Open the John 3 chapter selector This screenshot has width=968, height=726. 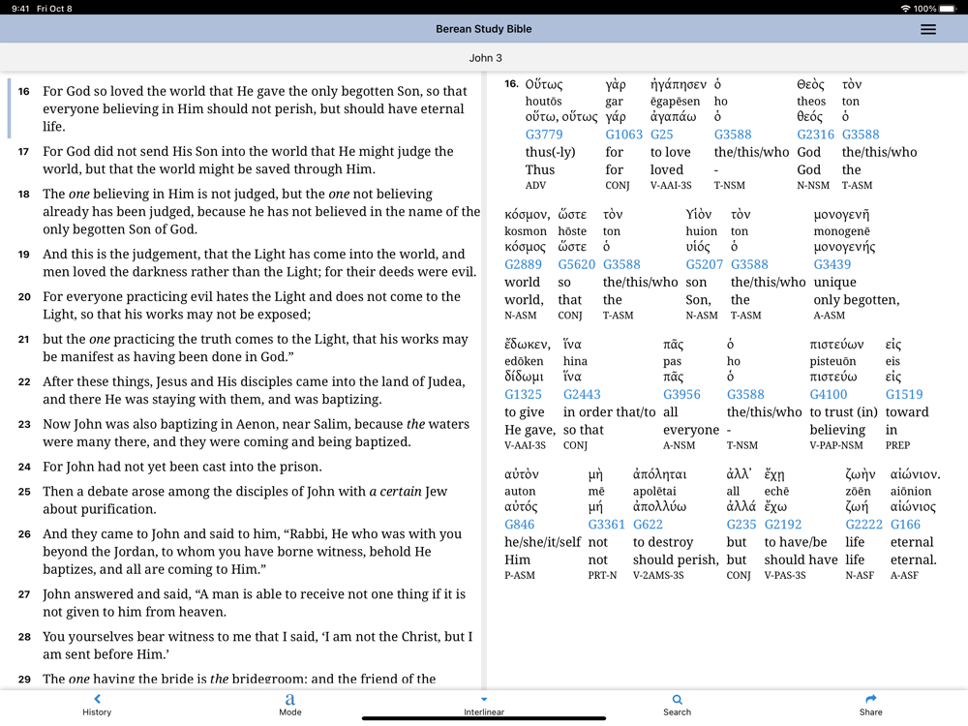click(x=485, y=58)
